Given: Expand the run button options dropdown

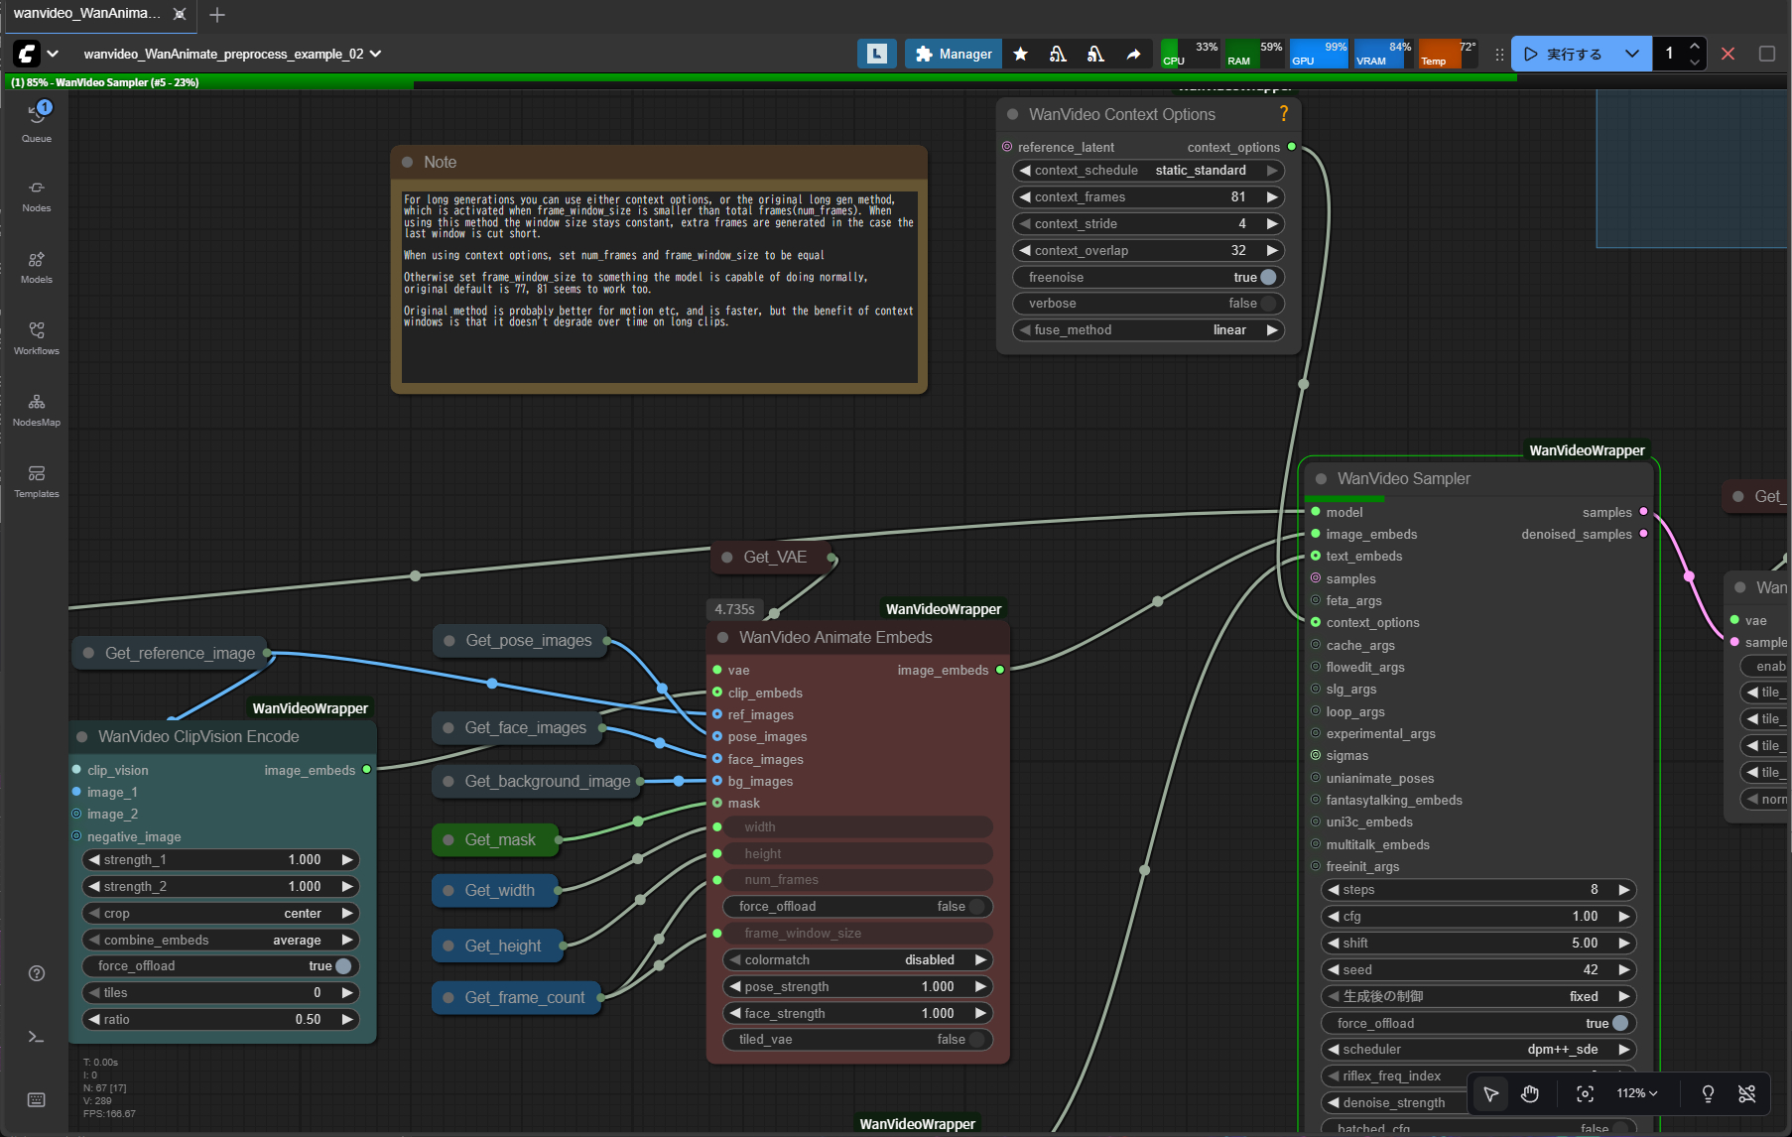Looking at the screenshot, I should tap(1631, 54).
